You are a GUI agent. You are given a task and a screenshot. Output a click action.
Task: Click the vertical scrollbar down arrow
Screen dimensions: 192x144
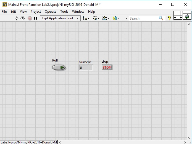pyautogui.click(x=189, y=138)
